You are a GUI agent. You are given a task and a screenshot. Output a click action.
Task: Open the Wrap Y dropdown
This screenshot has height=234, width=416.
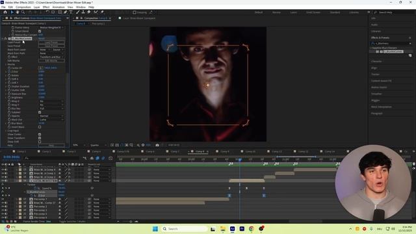click(51, 105)
